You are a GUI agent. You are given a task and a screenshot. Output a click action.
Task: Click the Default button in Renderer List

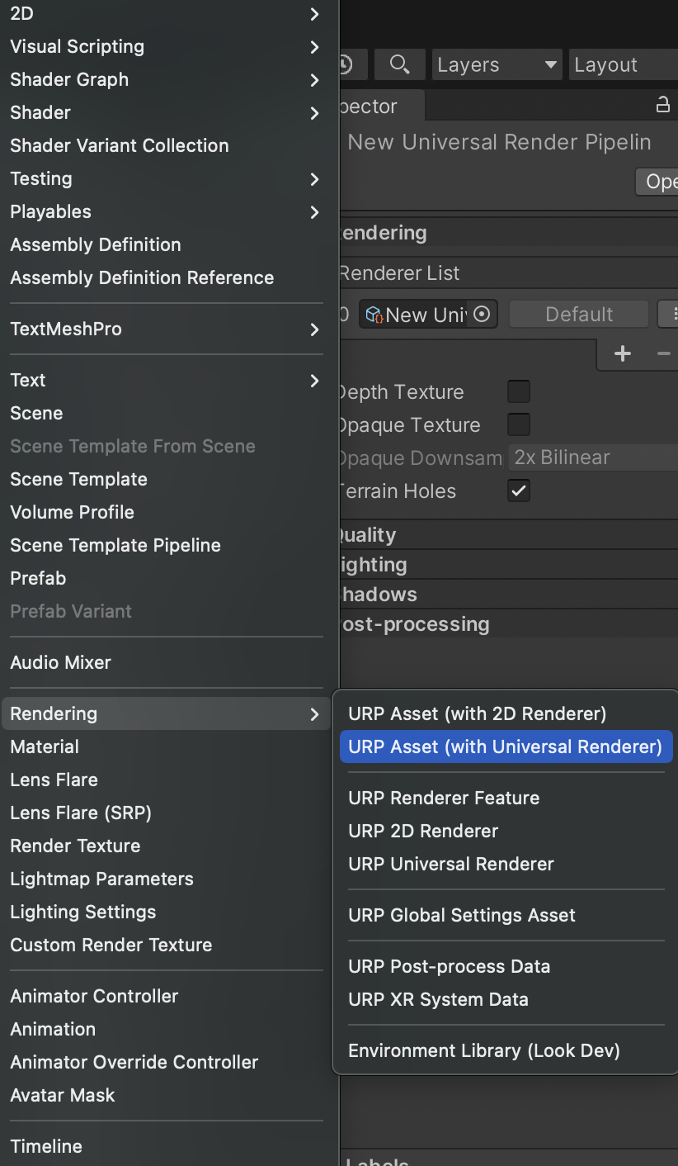pyautogui.click(x=578, y=314)
